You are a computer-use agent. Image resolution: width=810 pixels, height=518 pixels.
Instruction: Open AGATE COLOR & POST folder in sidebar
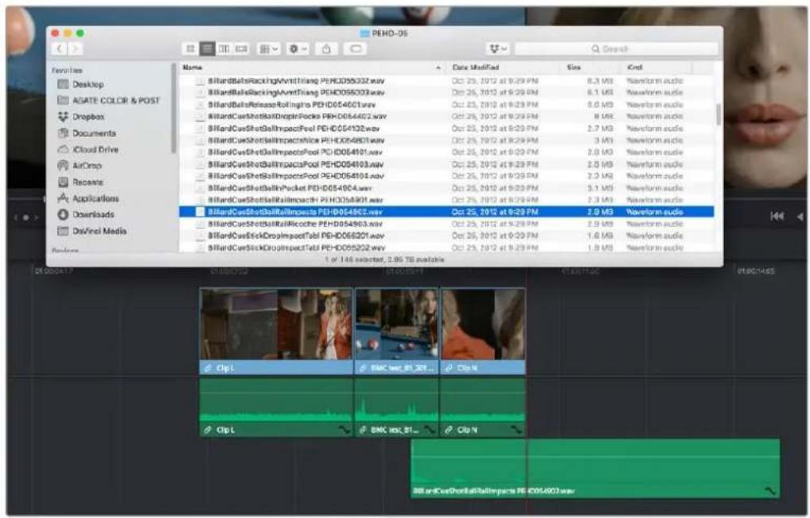click(x=115, y=100)
